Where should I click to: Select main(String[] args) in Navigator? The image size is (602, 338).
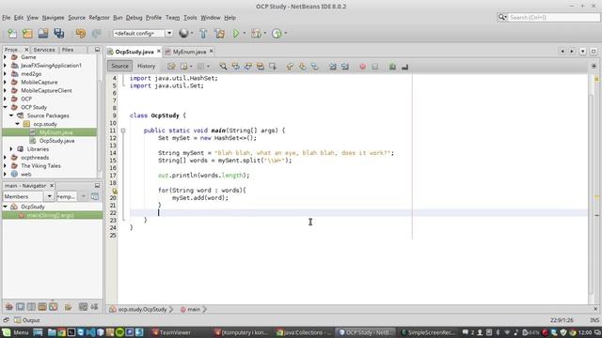(x=50, y=215)
